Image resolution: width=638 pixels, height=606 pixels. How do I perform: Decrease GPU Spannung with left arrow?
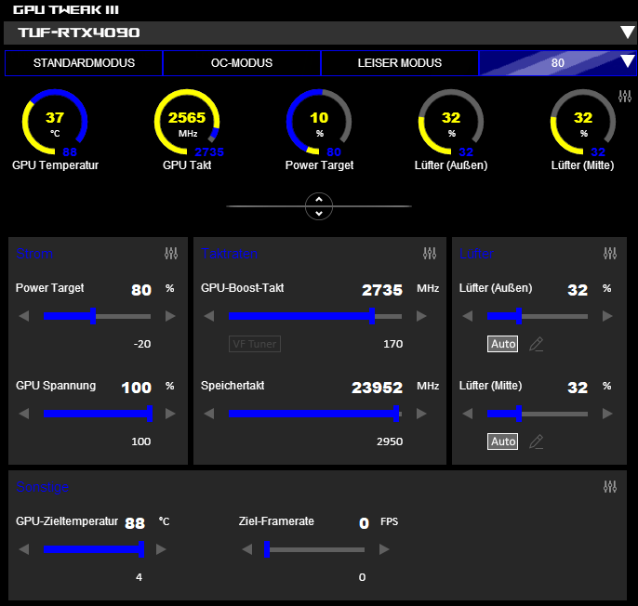(24, 414)
